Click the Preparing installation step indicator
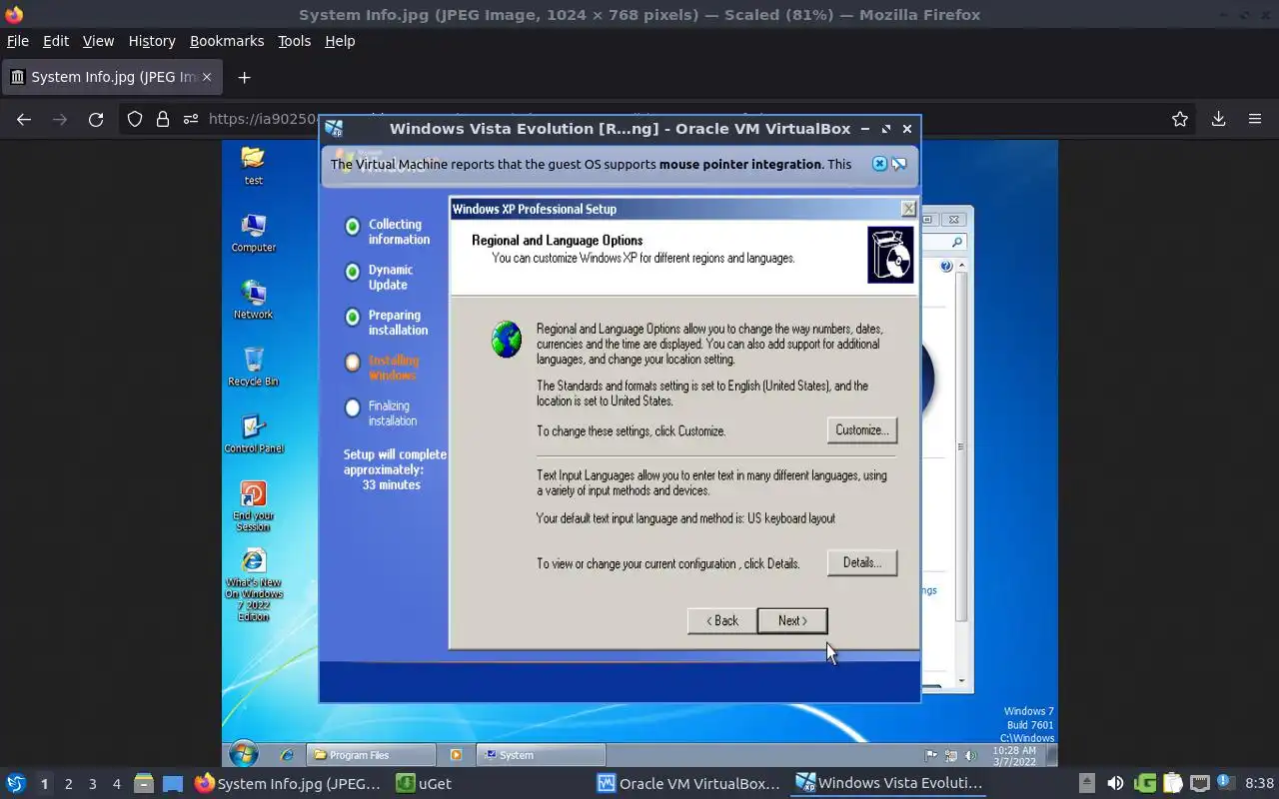The height and width of the screenshot is (799, 1279). coord(352,317)
